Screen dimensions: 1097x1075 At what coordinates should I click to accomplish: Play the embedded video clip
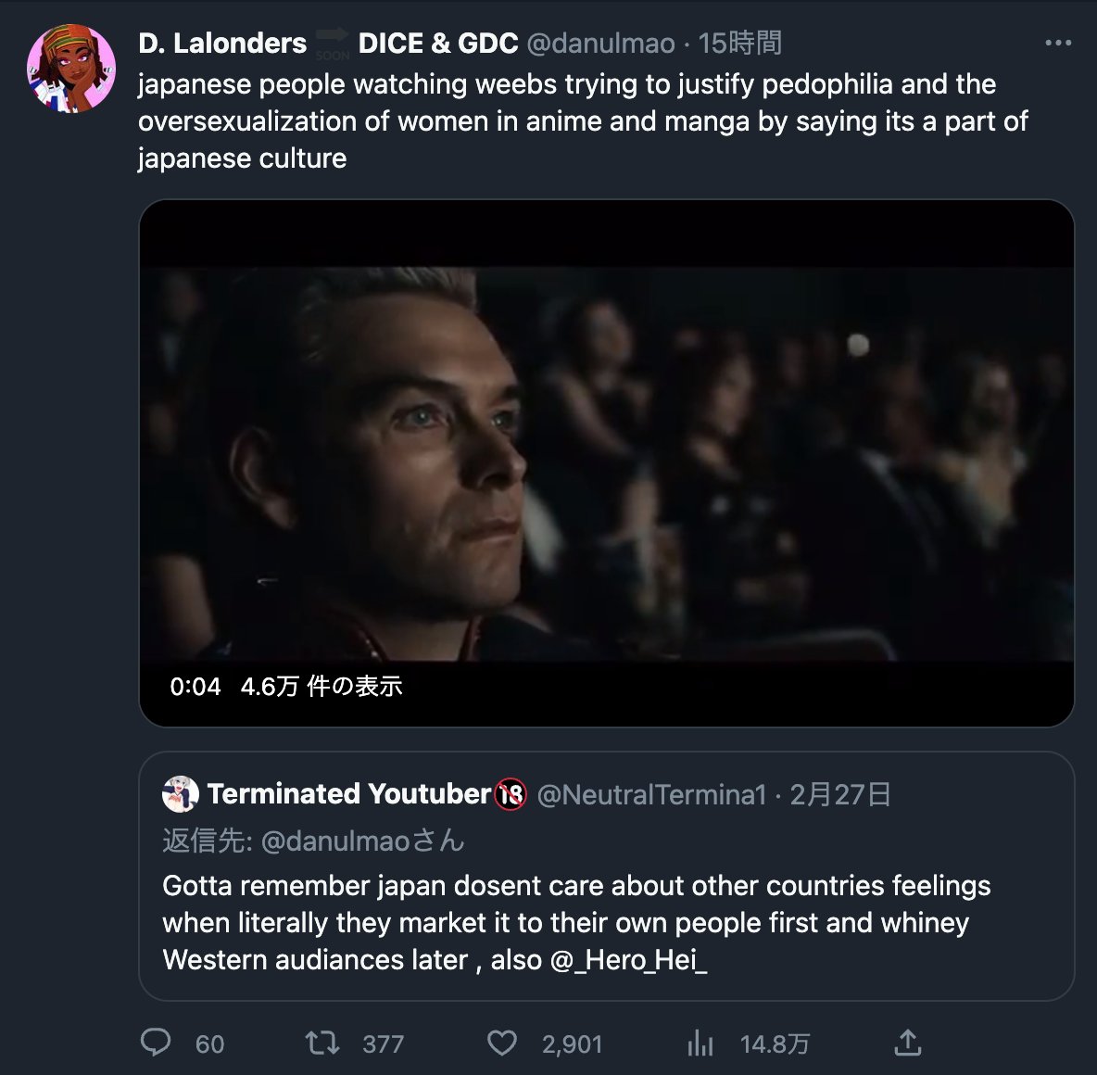coord(606,463)
